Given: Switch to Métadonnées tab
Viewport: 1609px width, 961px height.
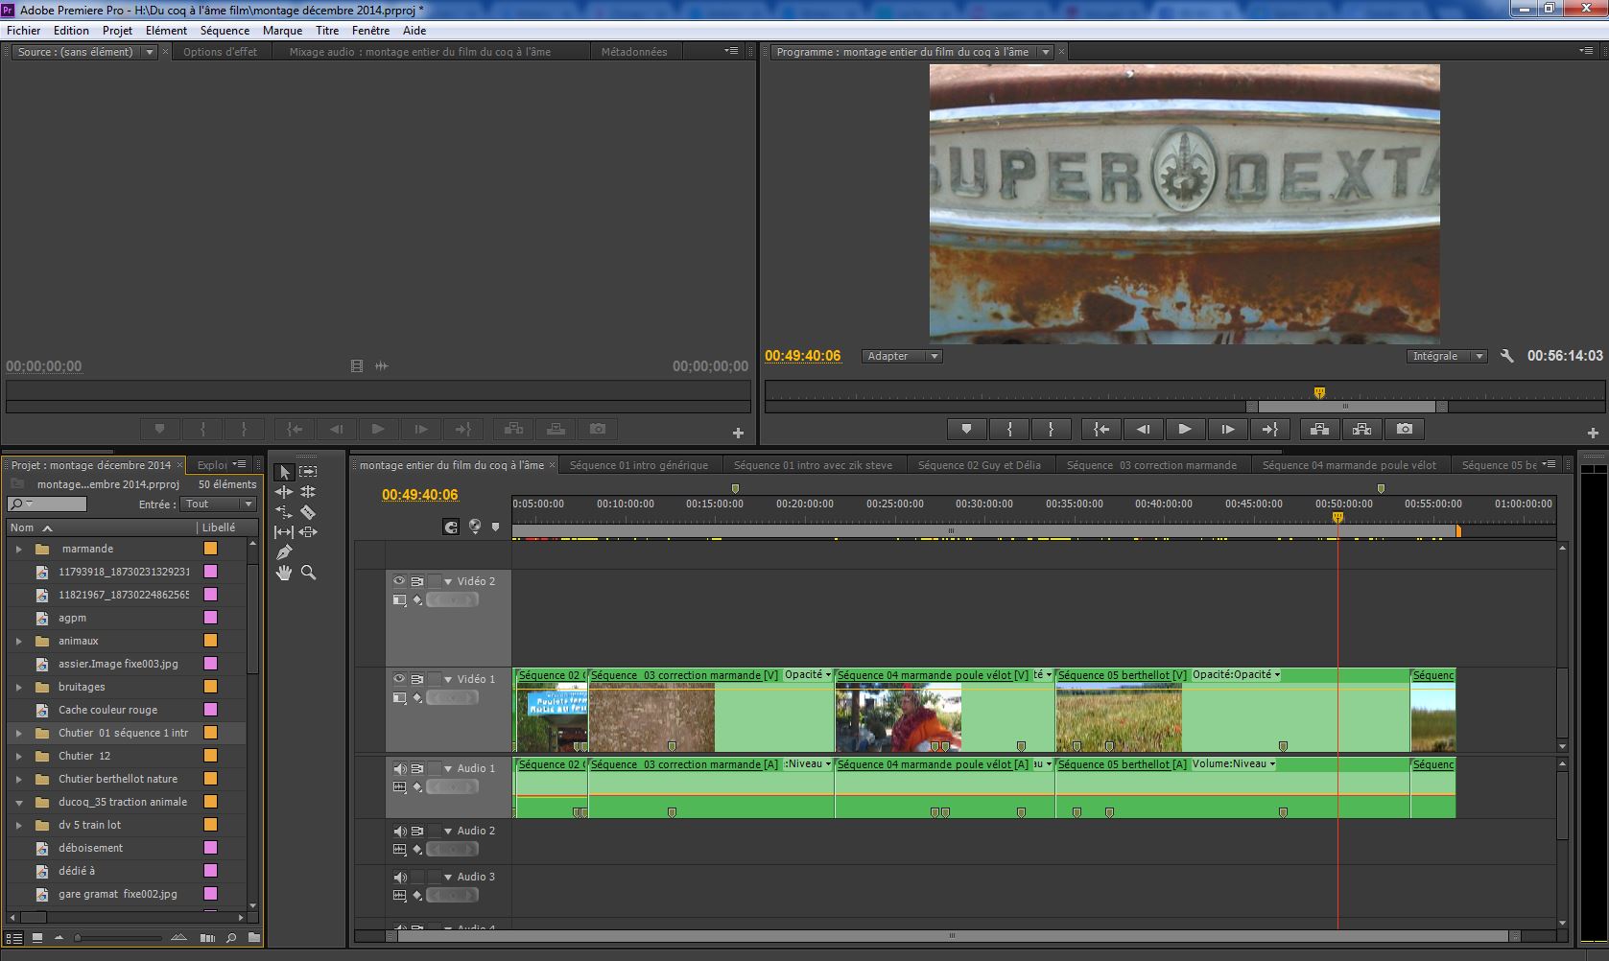Looking at the screenshot, I should coord(634,53).
